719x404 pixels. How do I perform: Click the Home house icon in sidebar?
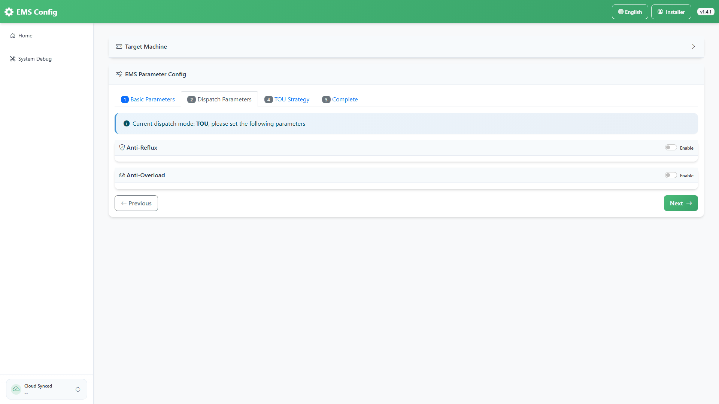pyautogui.click(x=13, y=36)
